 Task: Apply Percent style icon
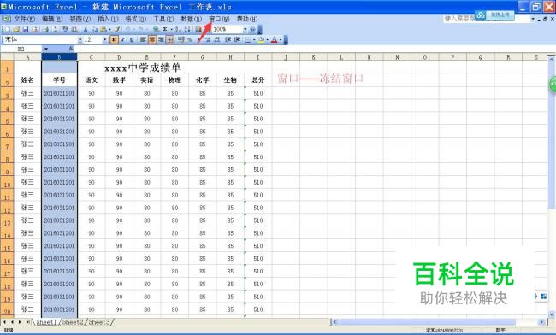click(x=190, y=39)
